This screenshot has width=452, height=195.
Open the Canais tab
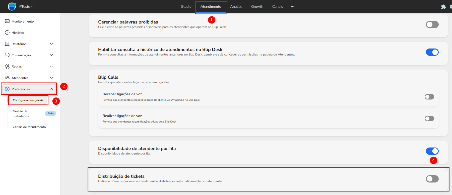278,6
